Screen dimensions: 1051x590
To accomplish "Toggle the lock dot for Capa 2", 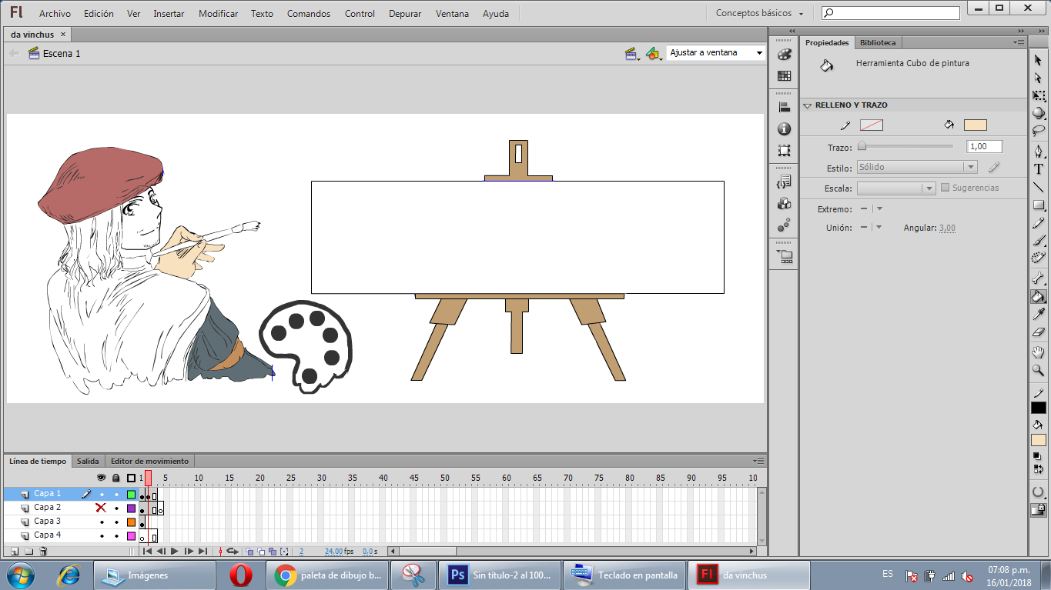I will [x=116, y=508].
